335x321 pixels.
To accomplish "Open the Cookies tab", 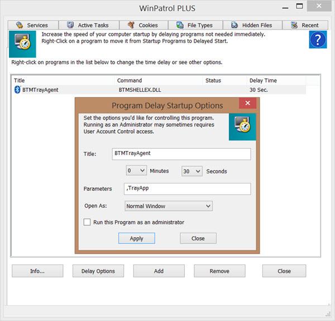I will 144,25.
